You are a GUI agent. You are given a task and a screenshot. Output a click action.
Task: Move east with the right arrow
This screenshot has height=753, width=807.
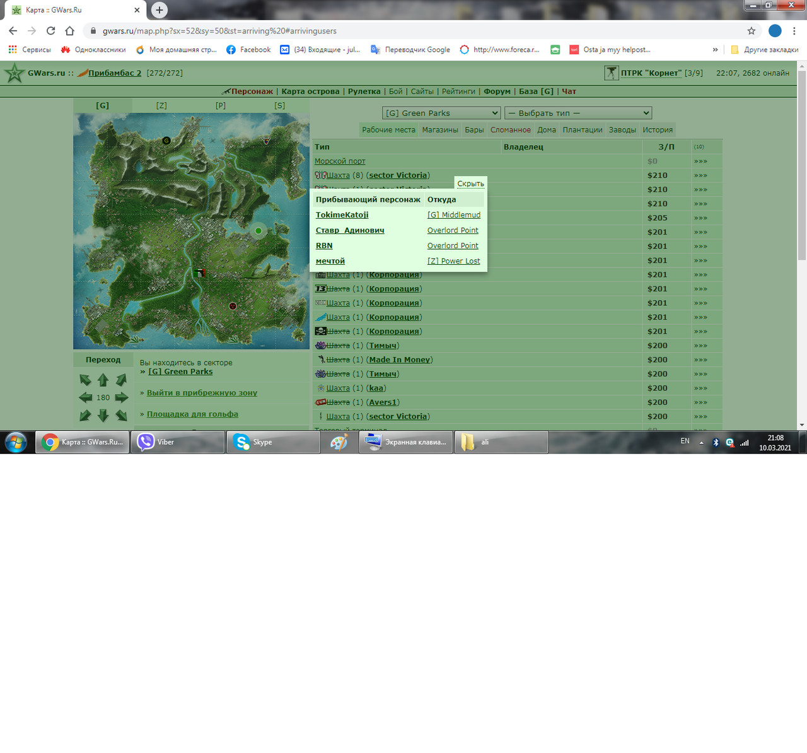click(122, 397)
